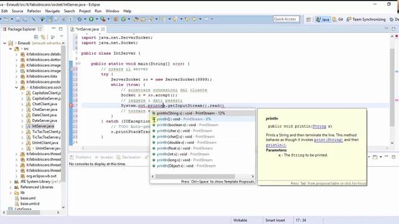Close the IntServer.java editor tab
Image resolution: width=399 pixels, height=224 pixels.
point(103,29)
